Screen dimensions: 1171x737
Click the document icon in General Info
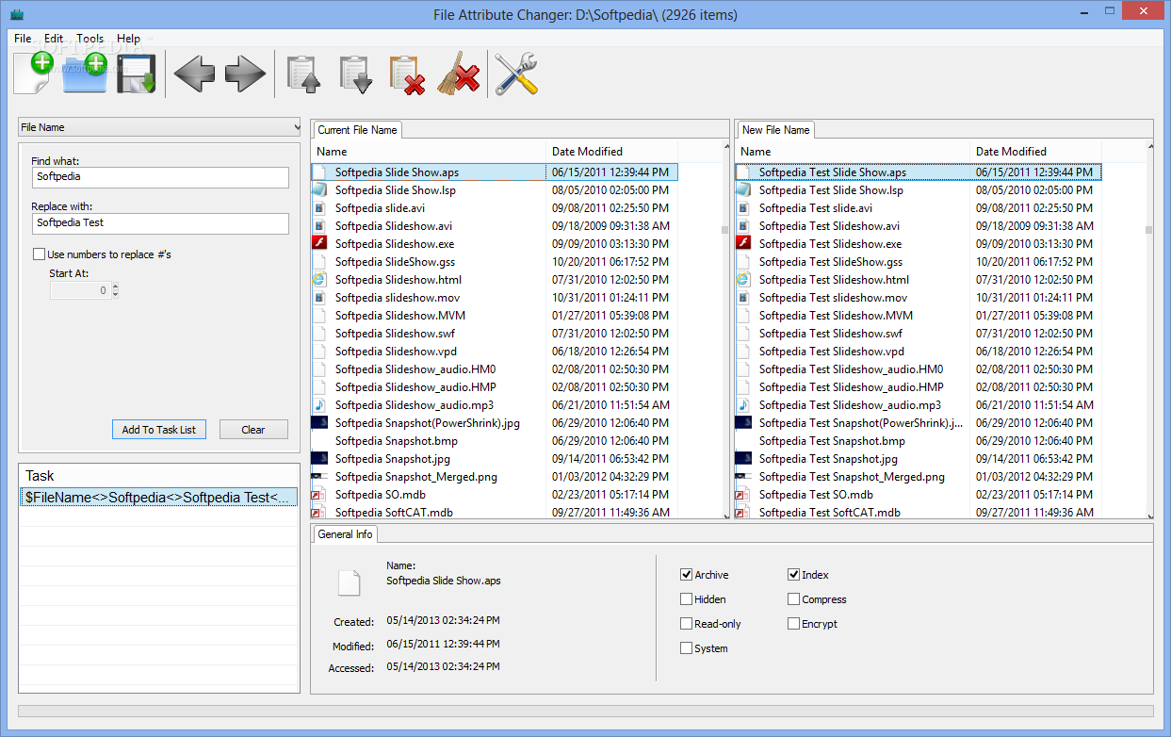coord(350,582)
